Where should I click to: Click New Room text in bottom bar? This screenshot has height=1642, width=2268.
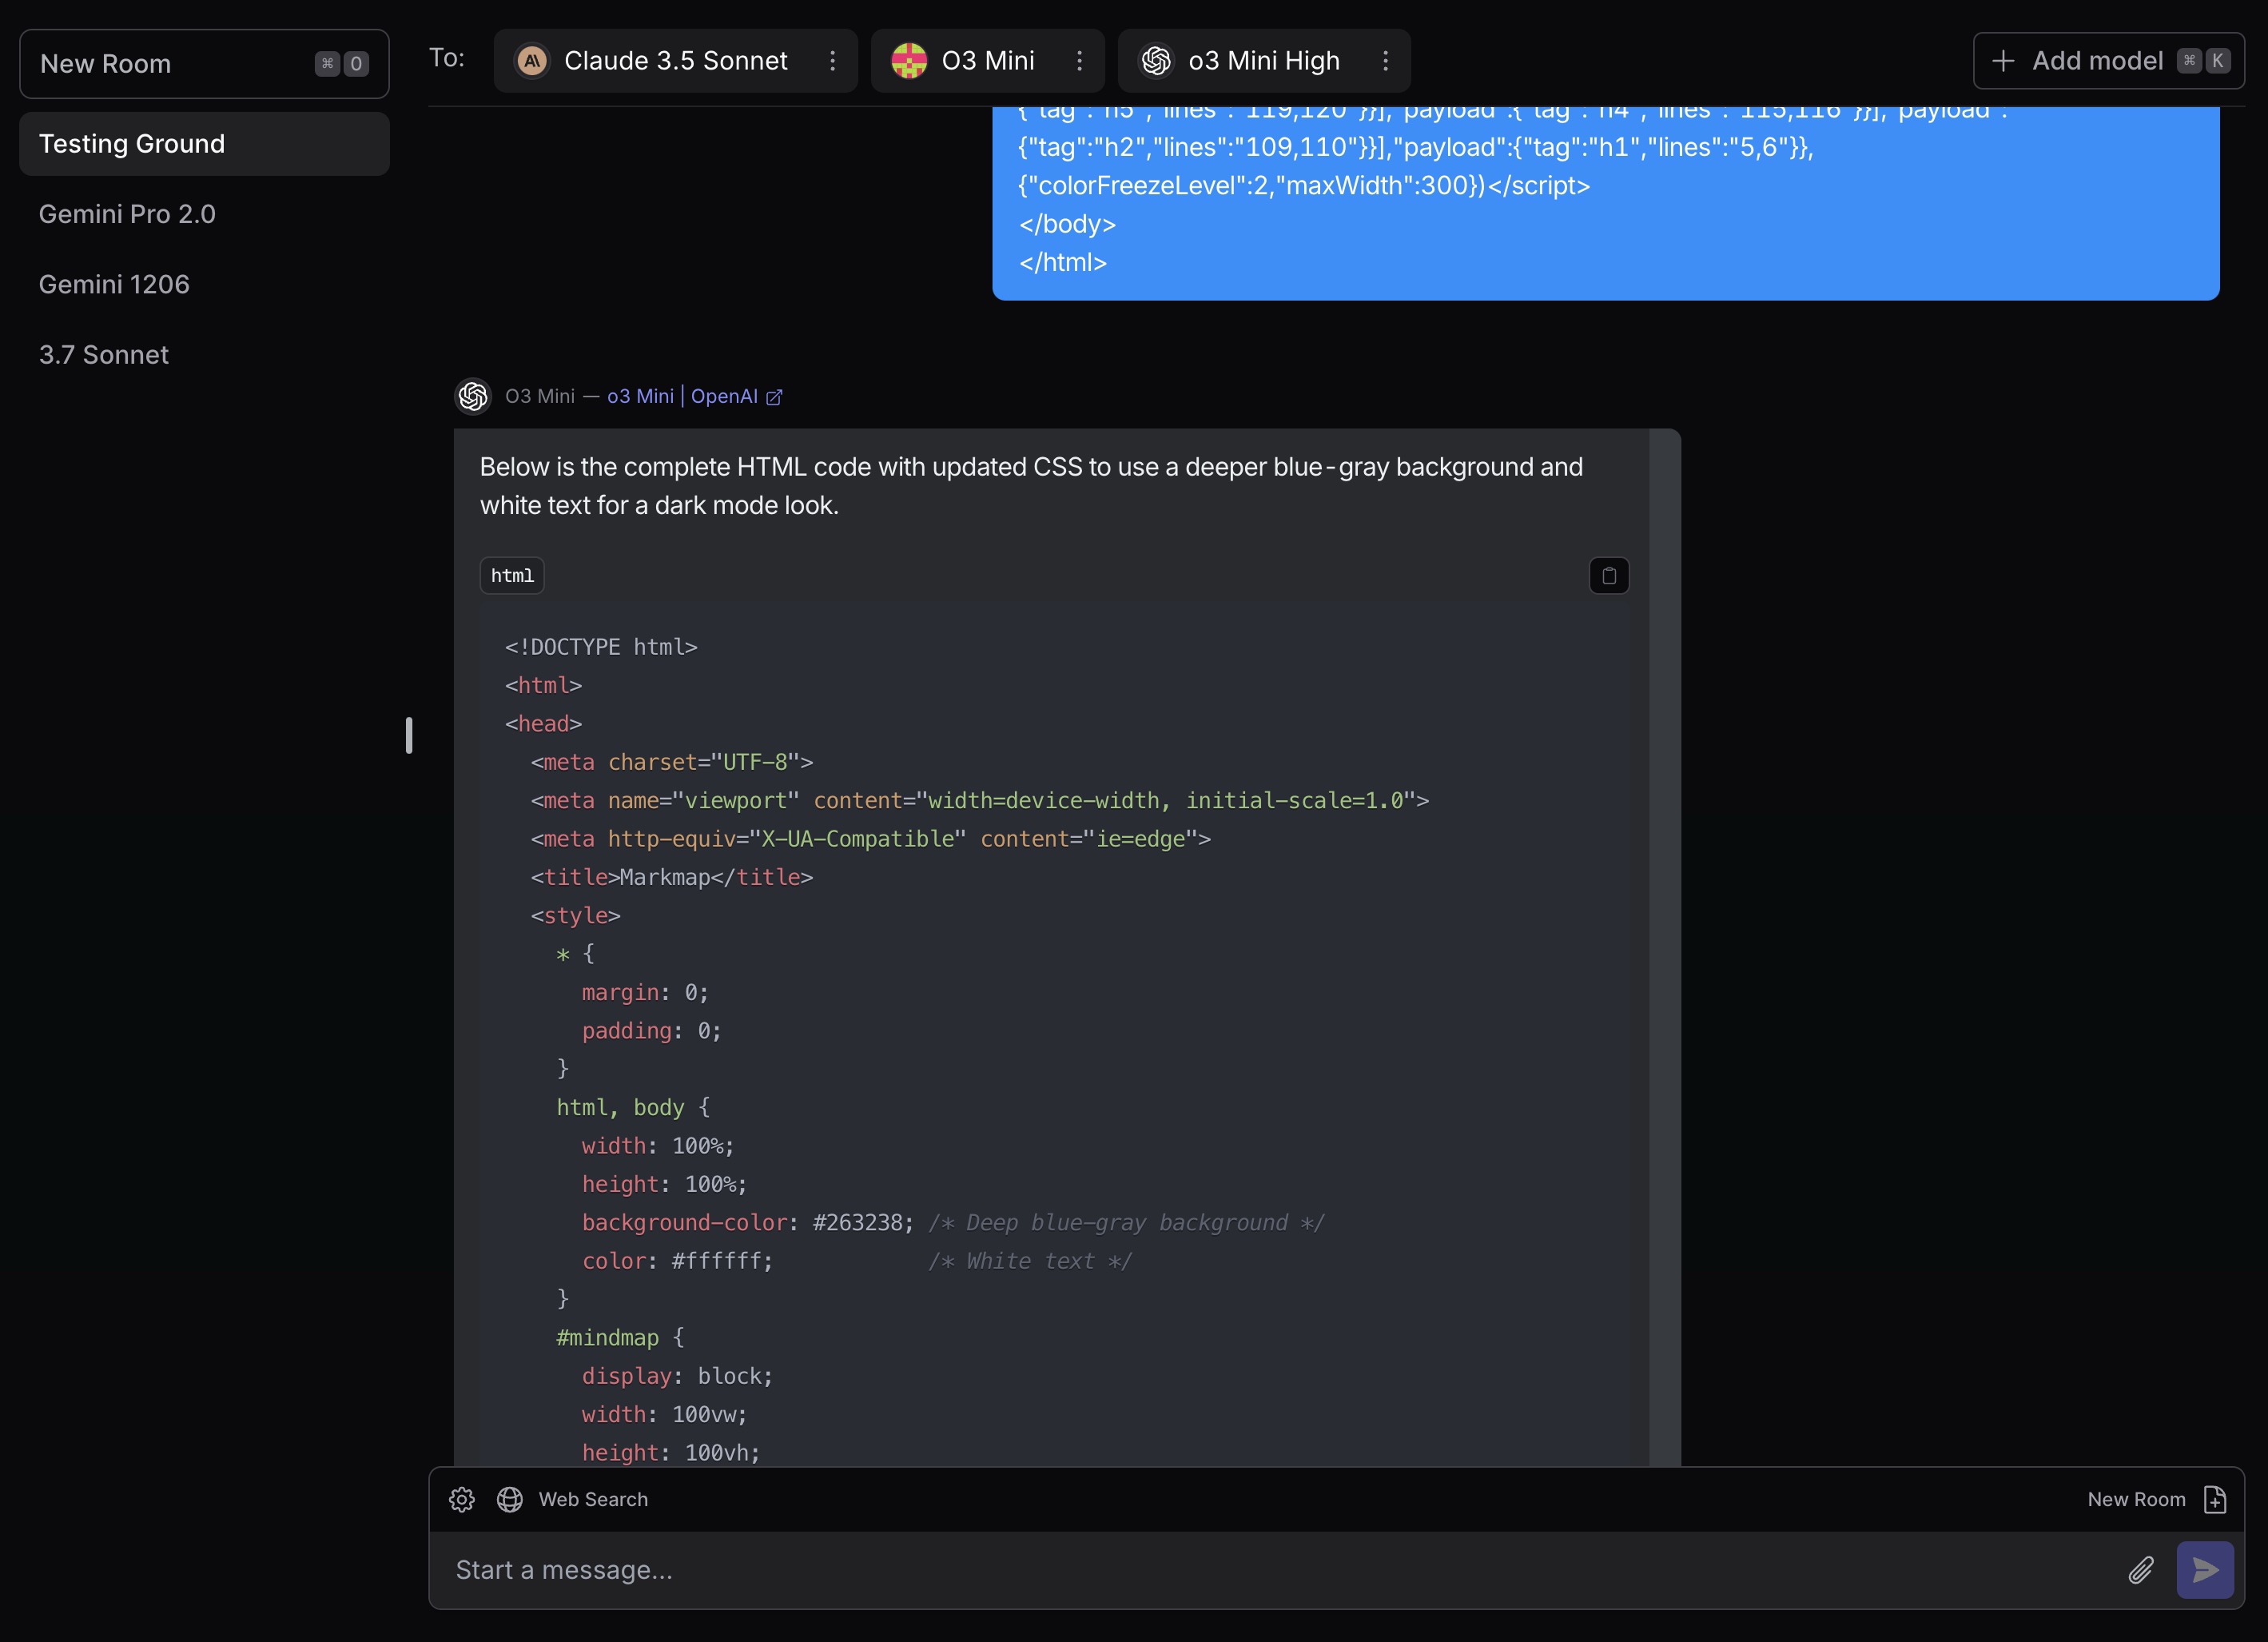coord(2136,1499)
